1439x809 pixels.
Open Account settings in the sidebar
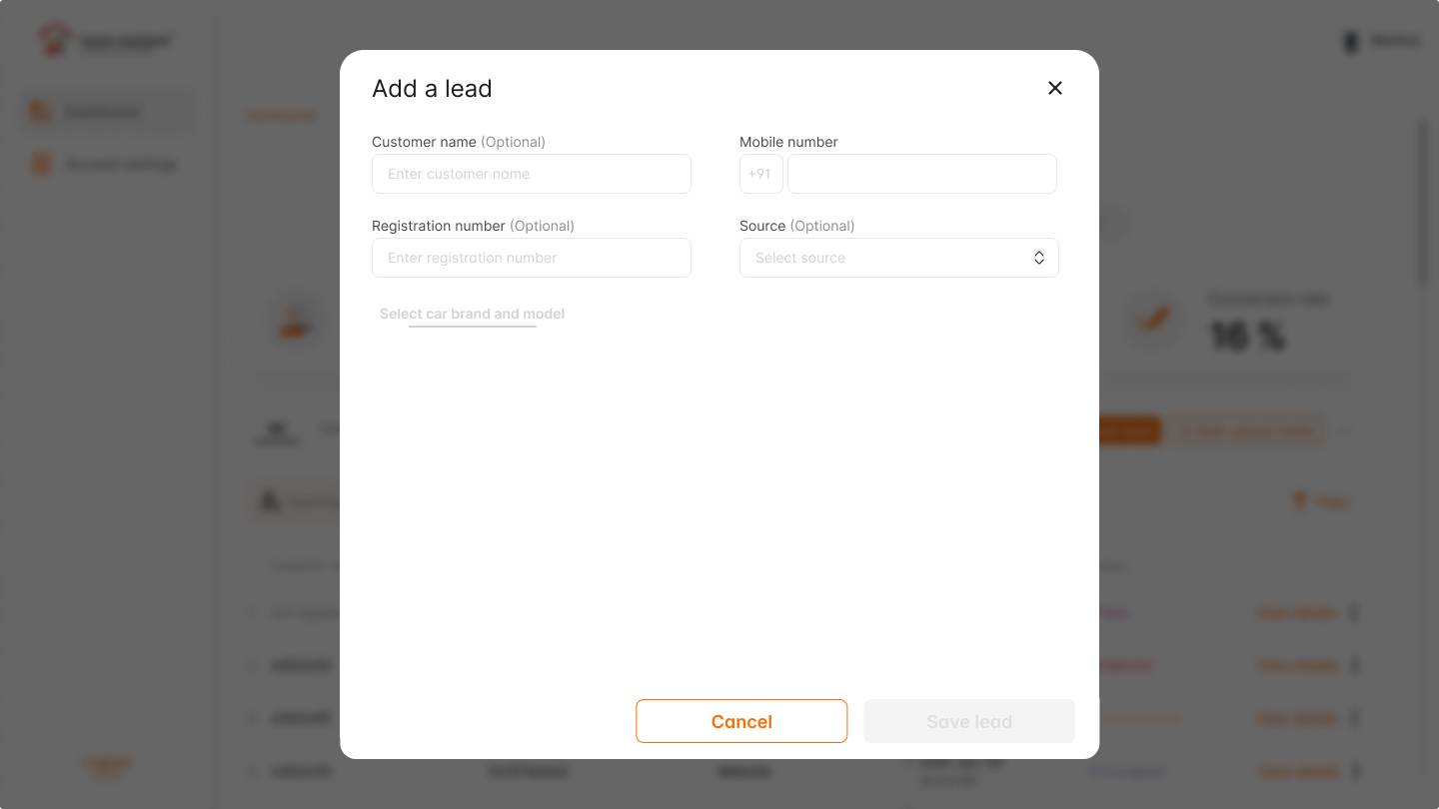tap(120, 165)
